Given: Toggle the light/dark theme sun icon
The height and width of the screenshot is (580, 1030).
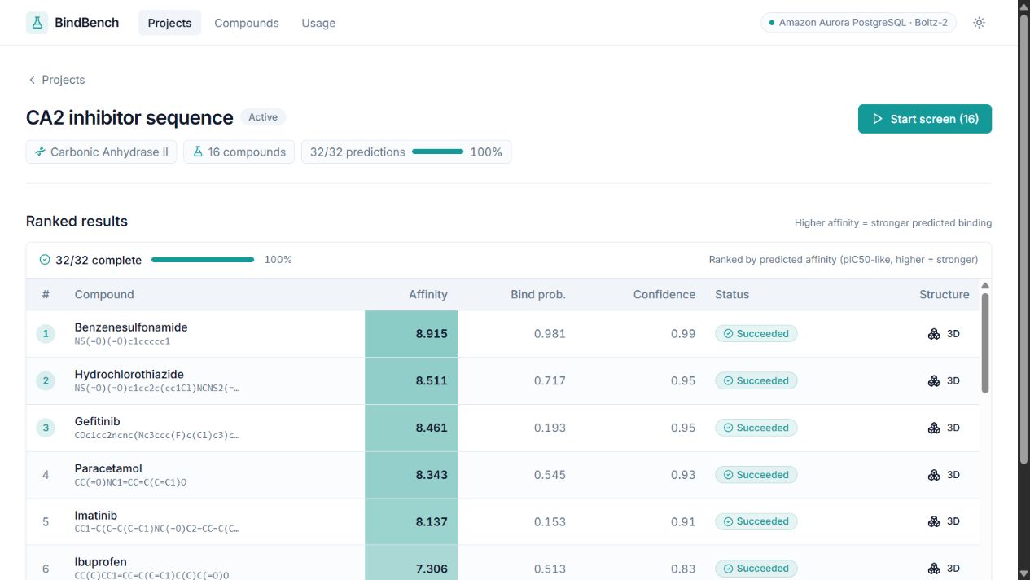Looking at the screenshot, I should pos(979,23).
